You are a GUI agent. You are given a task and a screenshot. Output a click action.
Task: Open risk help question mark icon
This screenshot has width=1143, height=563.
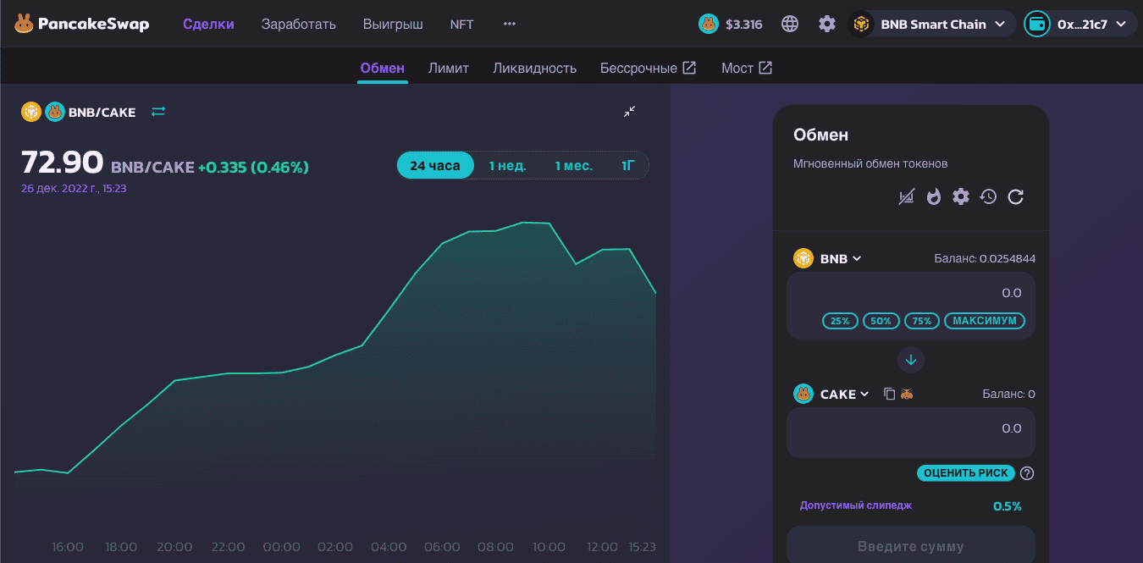click(x=1027, y=473)
